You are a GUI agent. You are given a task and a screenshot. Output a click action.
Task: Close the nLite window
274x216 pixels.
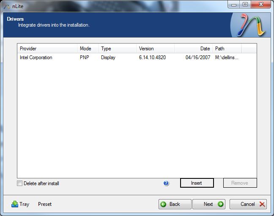(261, 5)
